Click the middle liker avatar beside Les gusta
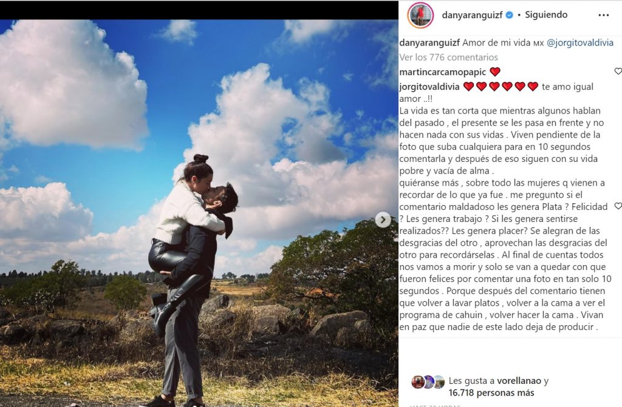622x407 pixels. 428,382
